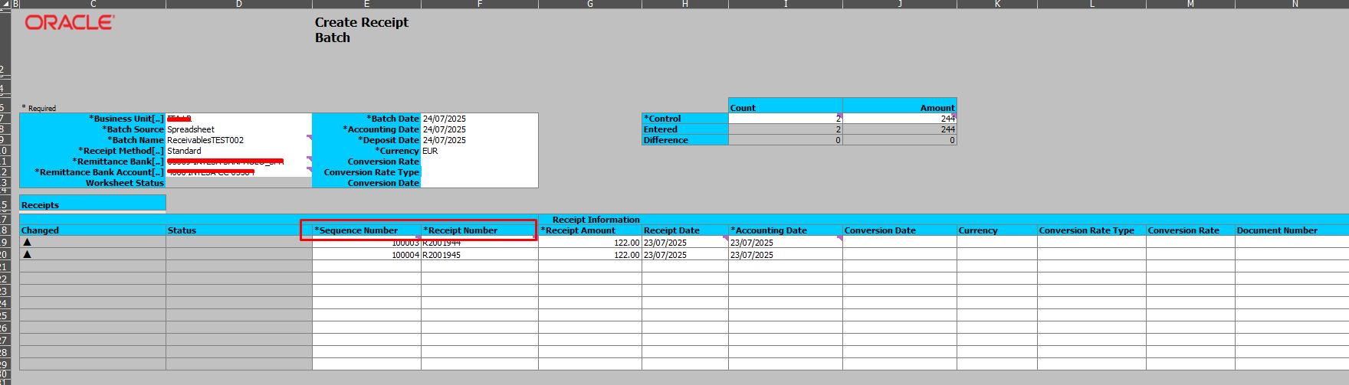Select the 122.00 amount for receipt R2001945
This screenshot has width=1349, height=385.
click(x=590, y=254)
